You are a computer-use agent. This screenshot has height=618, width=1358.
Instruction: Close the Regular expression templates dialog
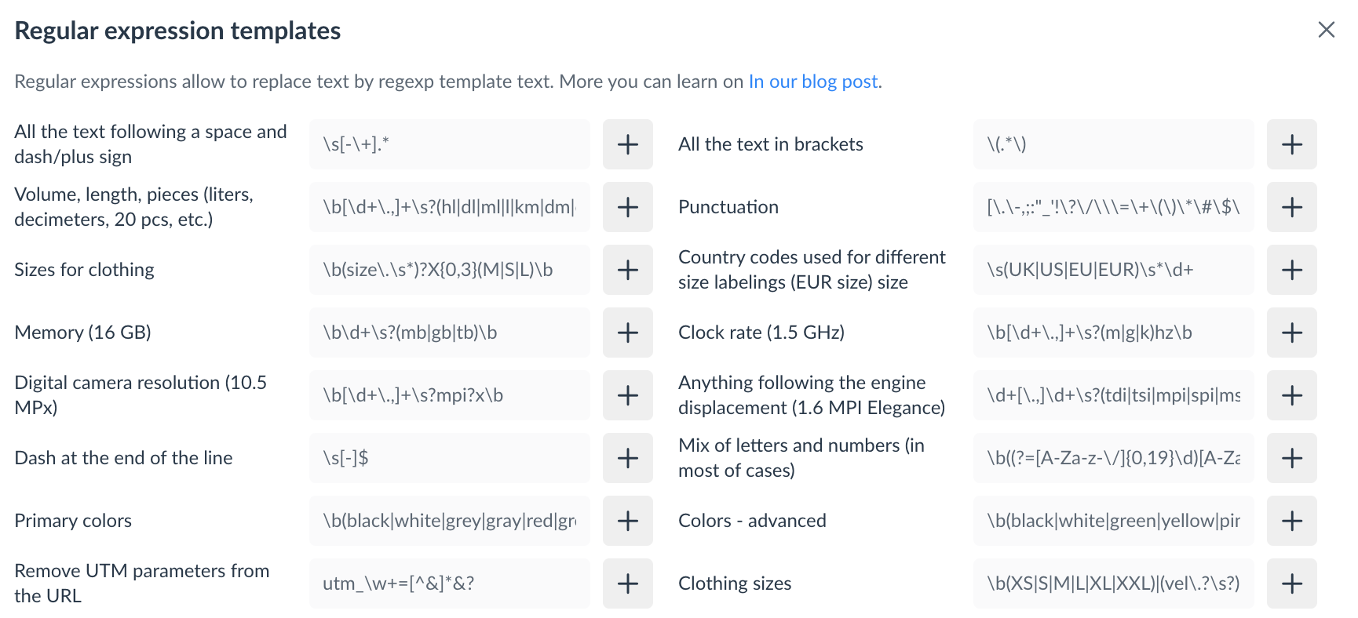pyautogui.click(x=1326, y=30)
